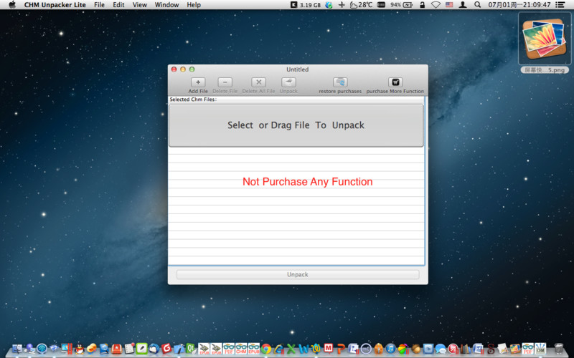Click the green zoom window button
This screenshot has width=574, height=358.
click(192, 69)
